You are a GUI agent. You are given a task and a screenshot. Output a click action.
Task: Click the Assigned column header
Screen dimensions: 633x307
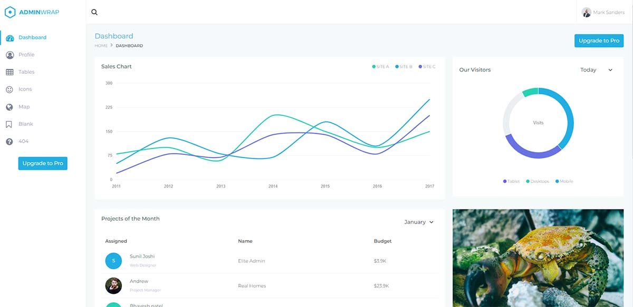(116, 241)
